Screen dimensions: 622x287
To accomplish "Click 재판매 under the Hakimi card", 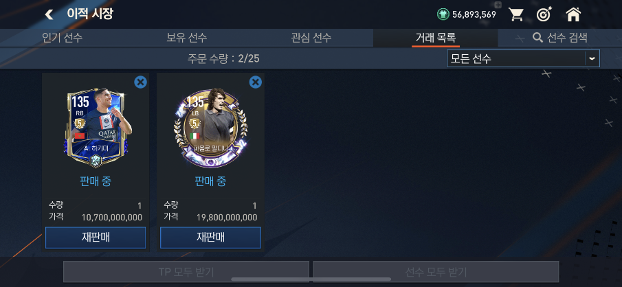I will [96, 238].
